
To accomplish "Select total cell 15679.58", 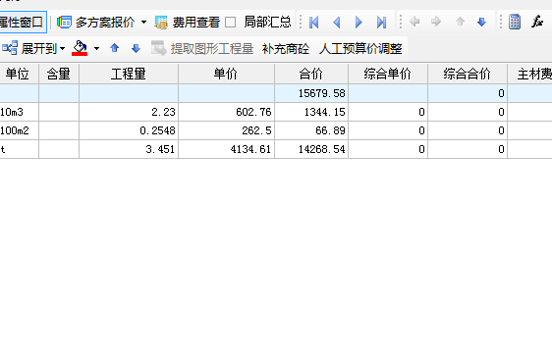I will [311, 93].
